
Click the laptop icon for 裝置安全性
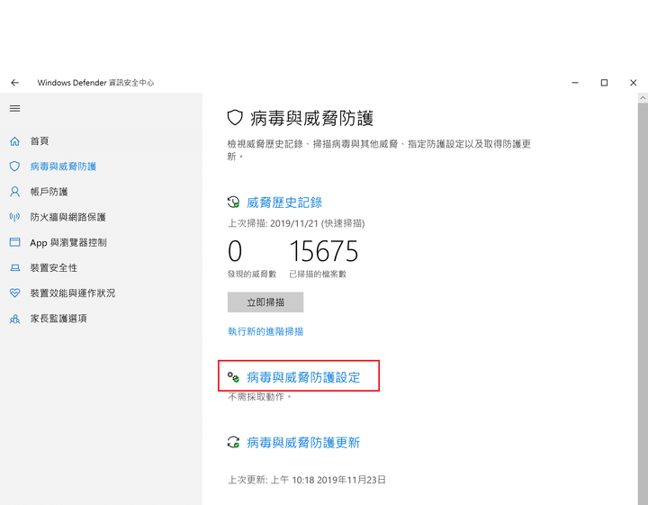point(14,267)
